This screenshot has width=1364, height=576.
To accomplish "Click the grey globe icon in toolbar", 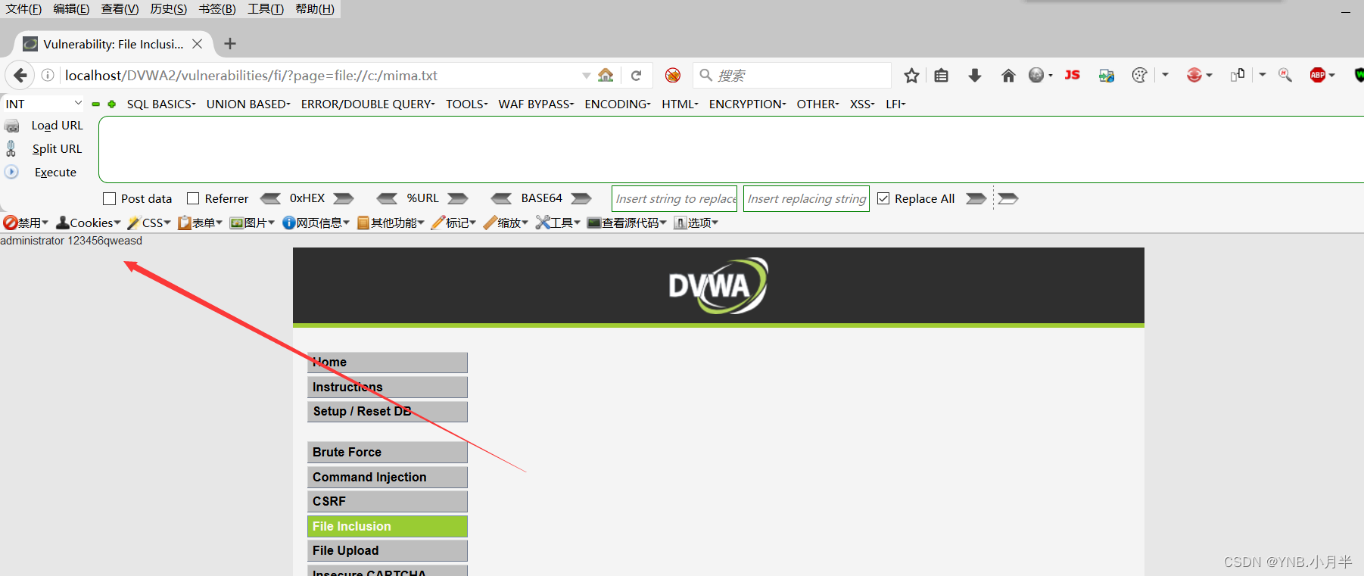I will coord(1036,75).
